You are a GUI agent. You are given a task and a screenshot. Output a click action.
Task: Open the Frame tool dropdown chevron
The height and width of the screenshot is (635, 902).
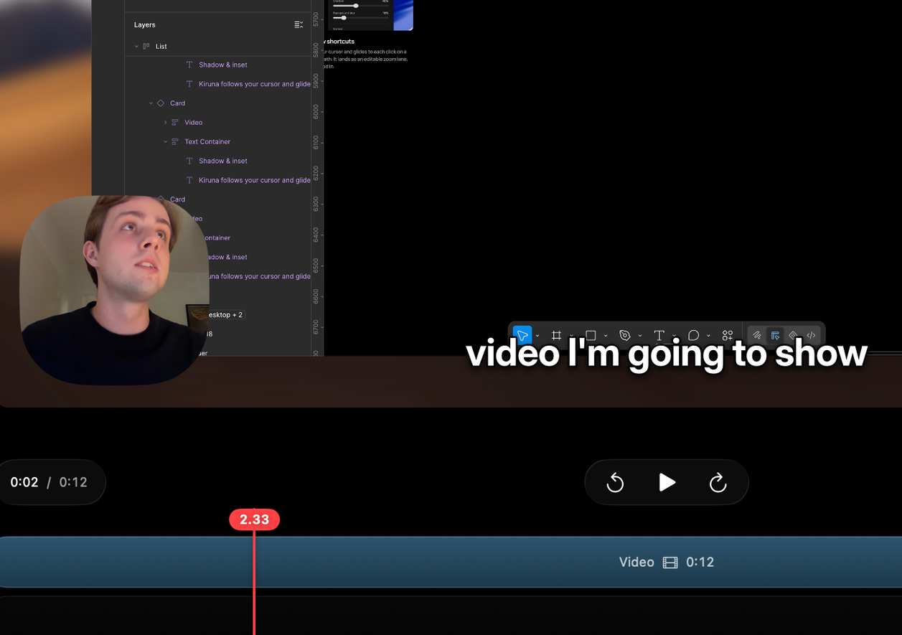pos(572,336)
